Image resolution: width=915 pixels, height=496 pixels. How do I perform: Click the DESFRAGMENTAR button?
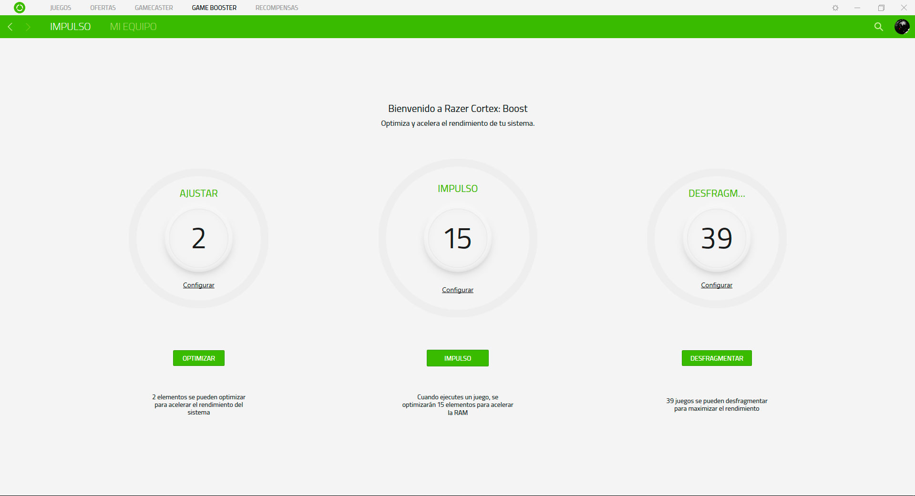717,358
